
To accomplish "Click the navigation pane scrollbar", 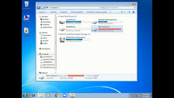I will tap(55, 43).
